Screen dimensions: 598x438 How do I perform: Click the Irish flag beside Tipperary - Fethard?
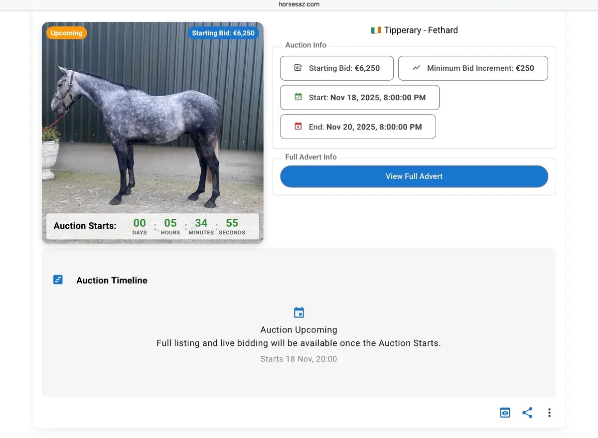click(x=375, y=30)
